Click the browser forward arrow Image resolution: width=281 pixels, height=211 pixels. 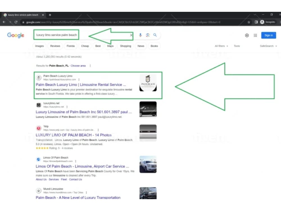pyautogui.click(x=10, y=22)
